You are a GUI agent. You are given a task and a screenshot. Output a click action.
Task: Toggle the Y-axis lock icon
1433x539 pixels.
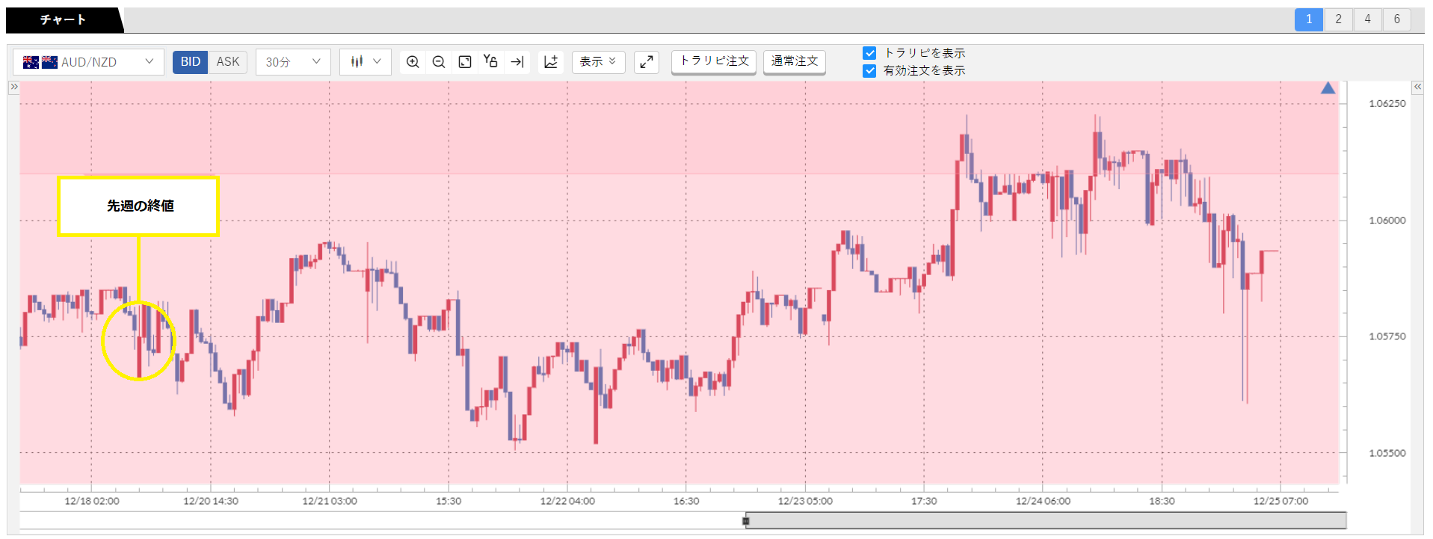point(490,62)
